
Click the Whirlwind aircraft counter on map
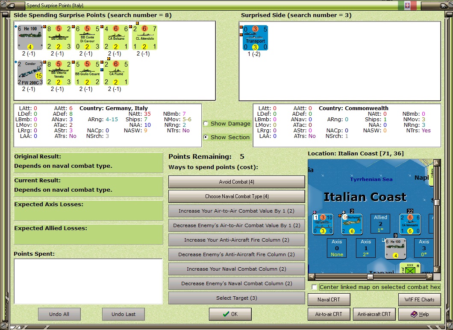coord(352,224)
